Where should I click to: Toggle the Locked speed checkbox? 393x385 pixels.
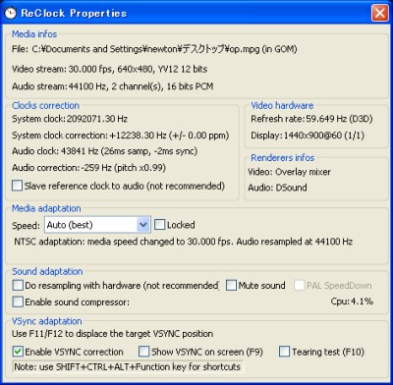click(x=159, y=225)
